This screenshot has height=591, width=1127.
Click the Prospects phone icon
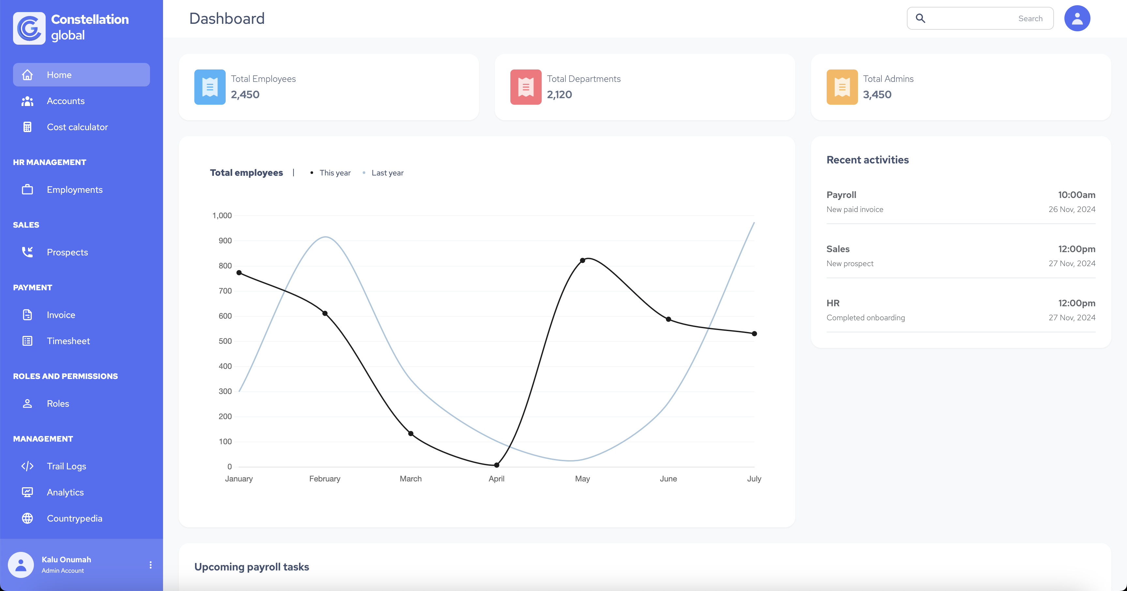tap(27, 252)
